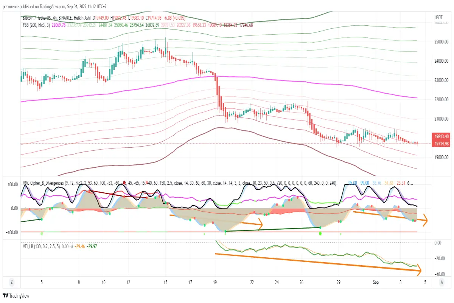Viewport: 454px width, 303px height.
Task: Click the A auto-scale button at bottom-right
Action: (442, 282)
